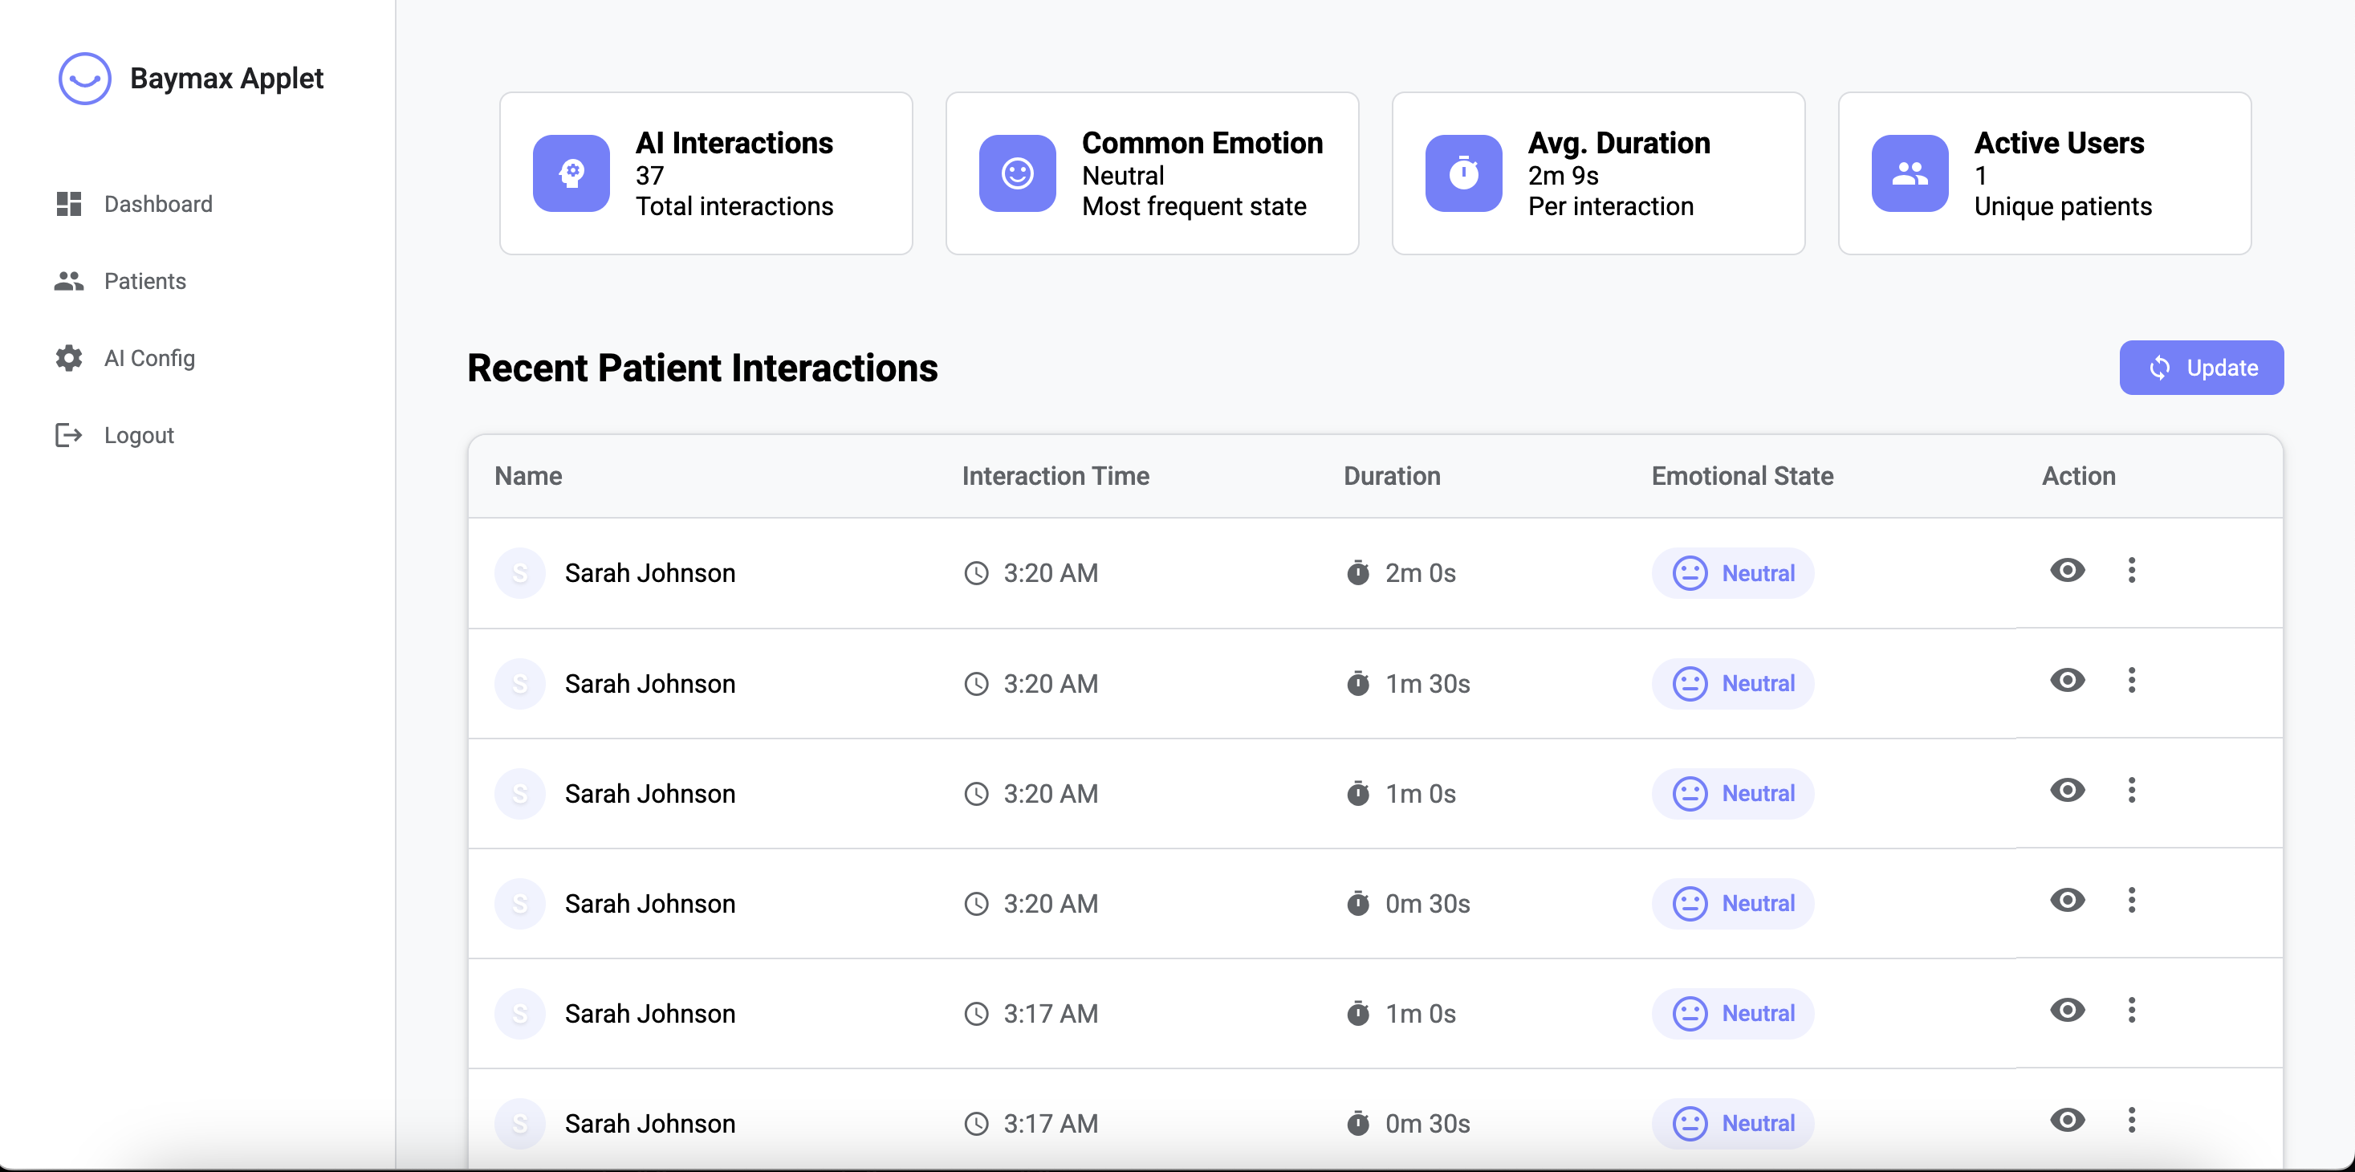Go to the Dashboard page
Screen dimensions: 2355x1172
pos(157,204)
